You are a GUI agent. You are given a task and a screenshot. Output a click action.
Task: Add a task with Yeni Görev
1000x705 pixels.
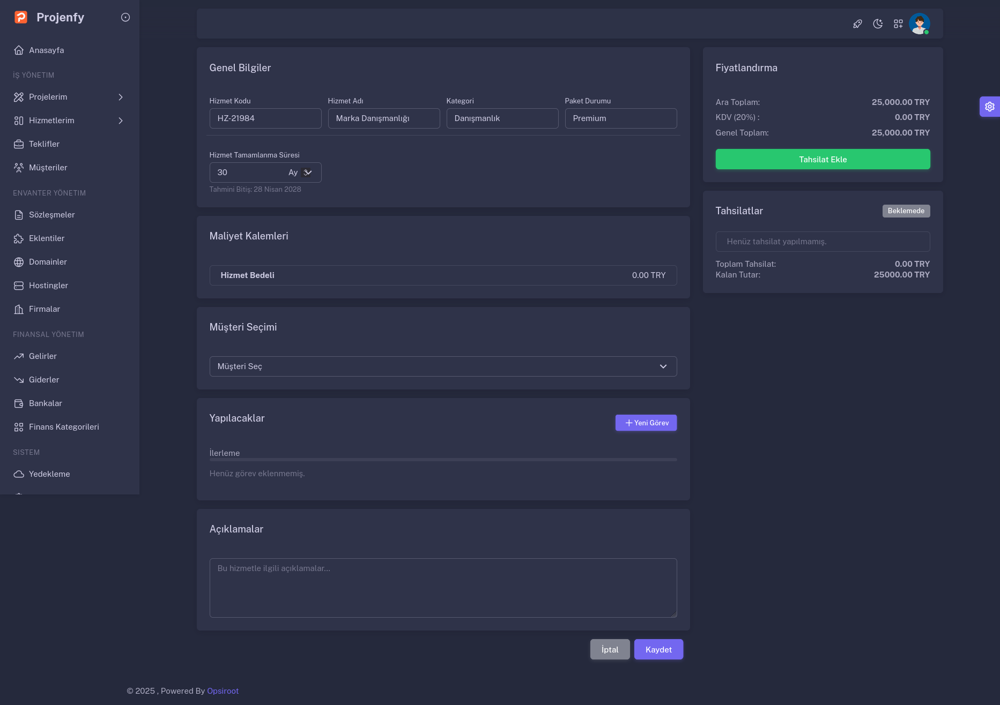tap(646, 423)
